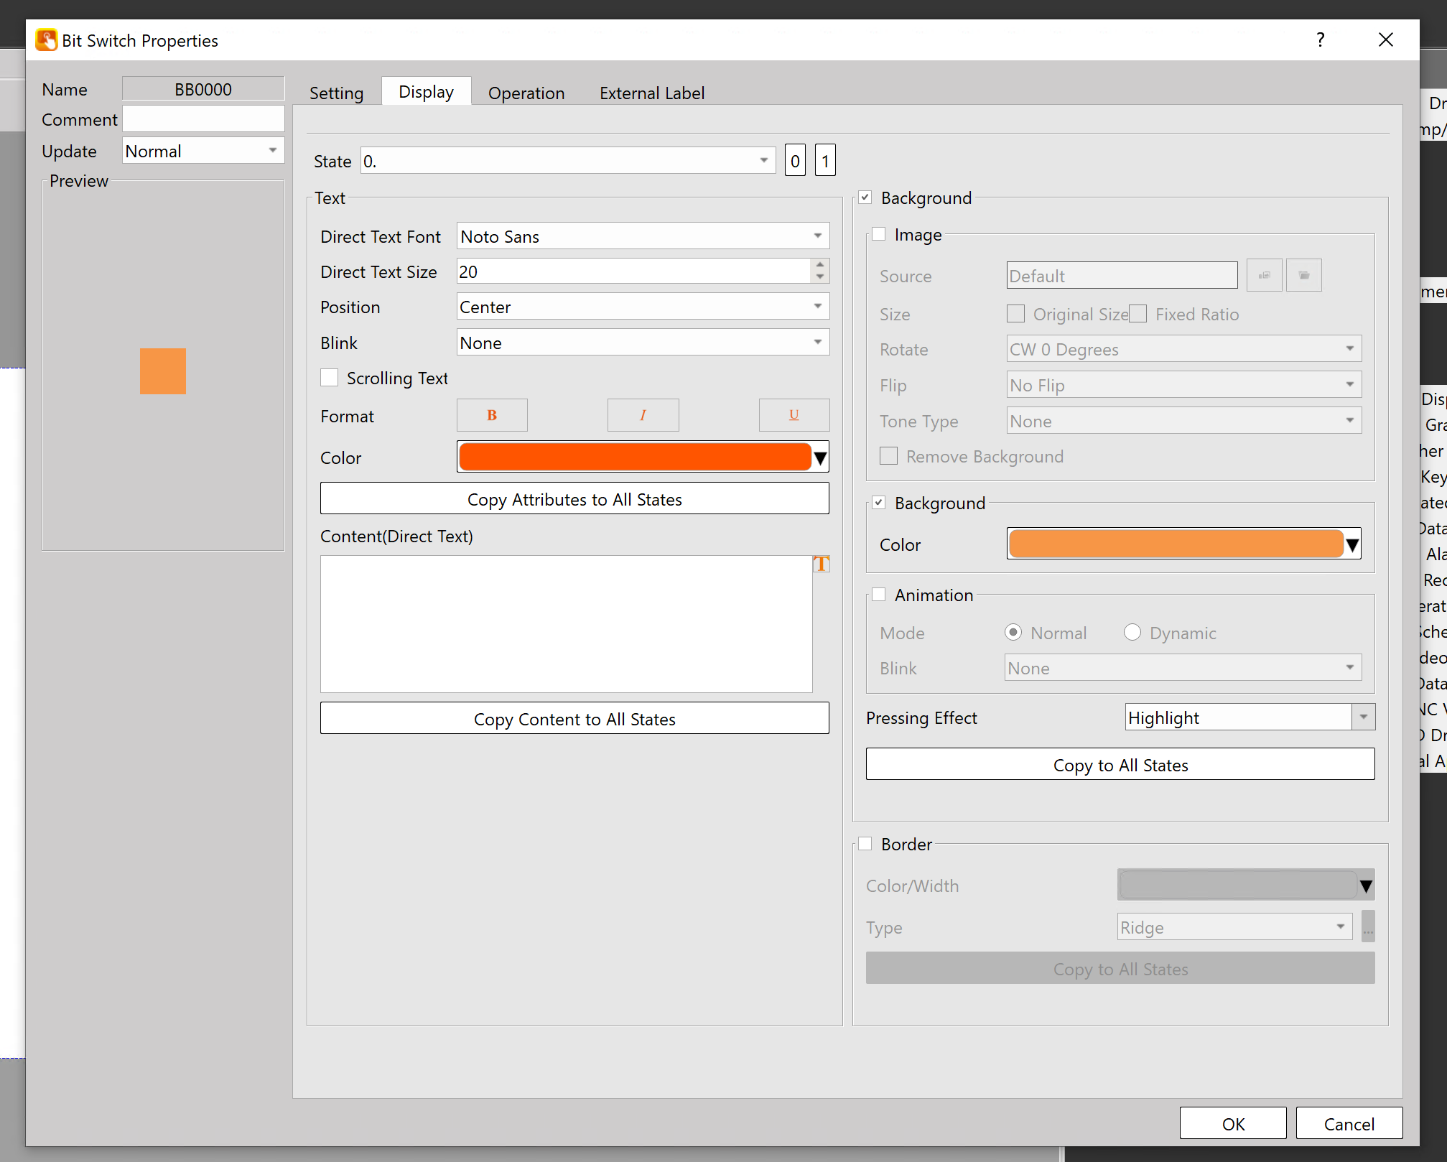Toggle underline text format button

point(794,415)
